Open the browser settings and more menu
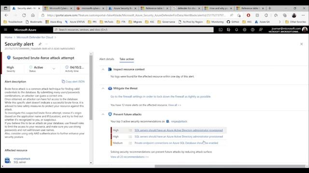The image size is (309, 173). pyautogui.click(x=303, y=15)
